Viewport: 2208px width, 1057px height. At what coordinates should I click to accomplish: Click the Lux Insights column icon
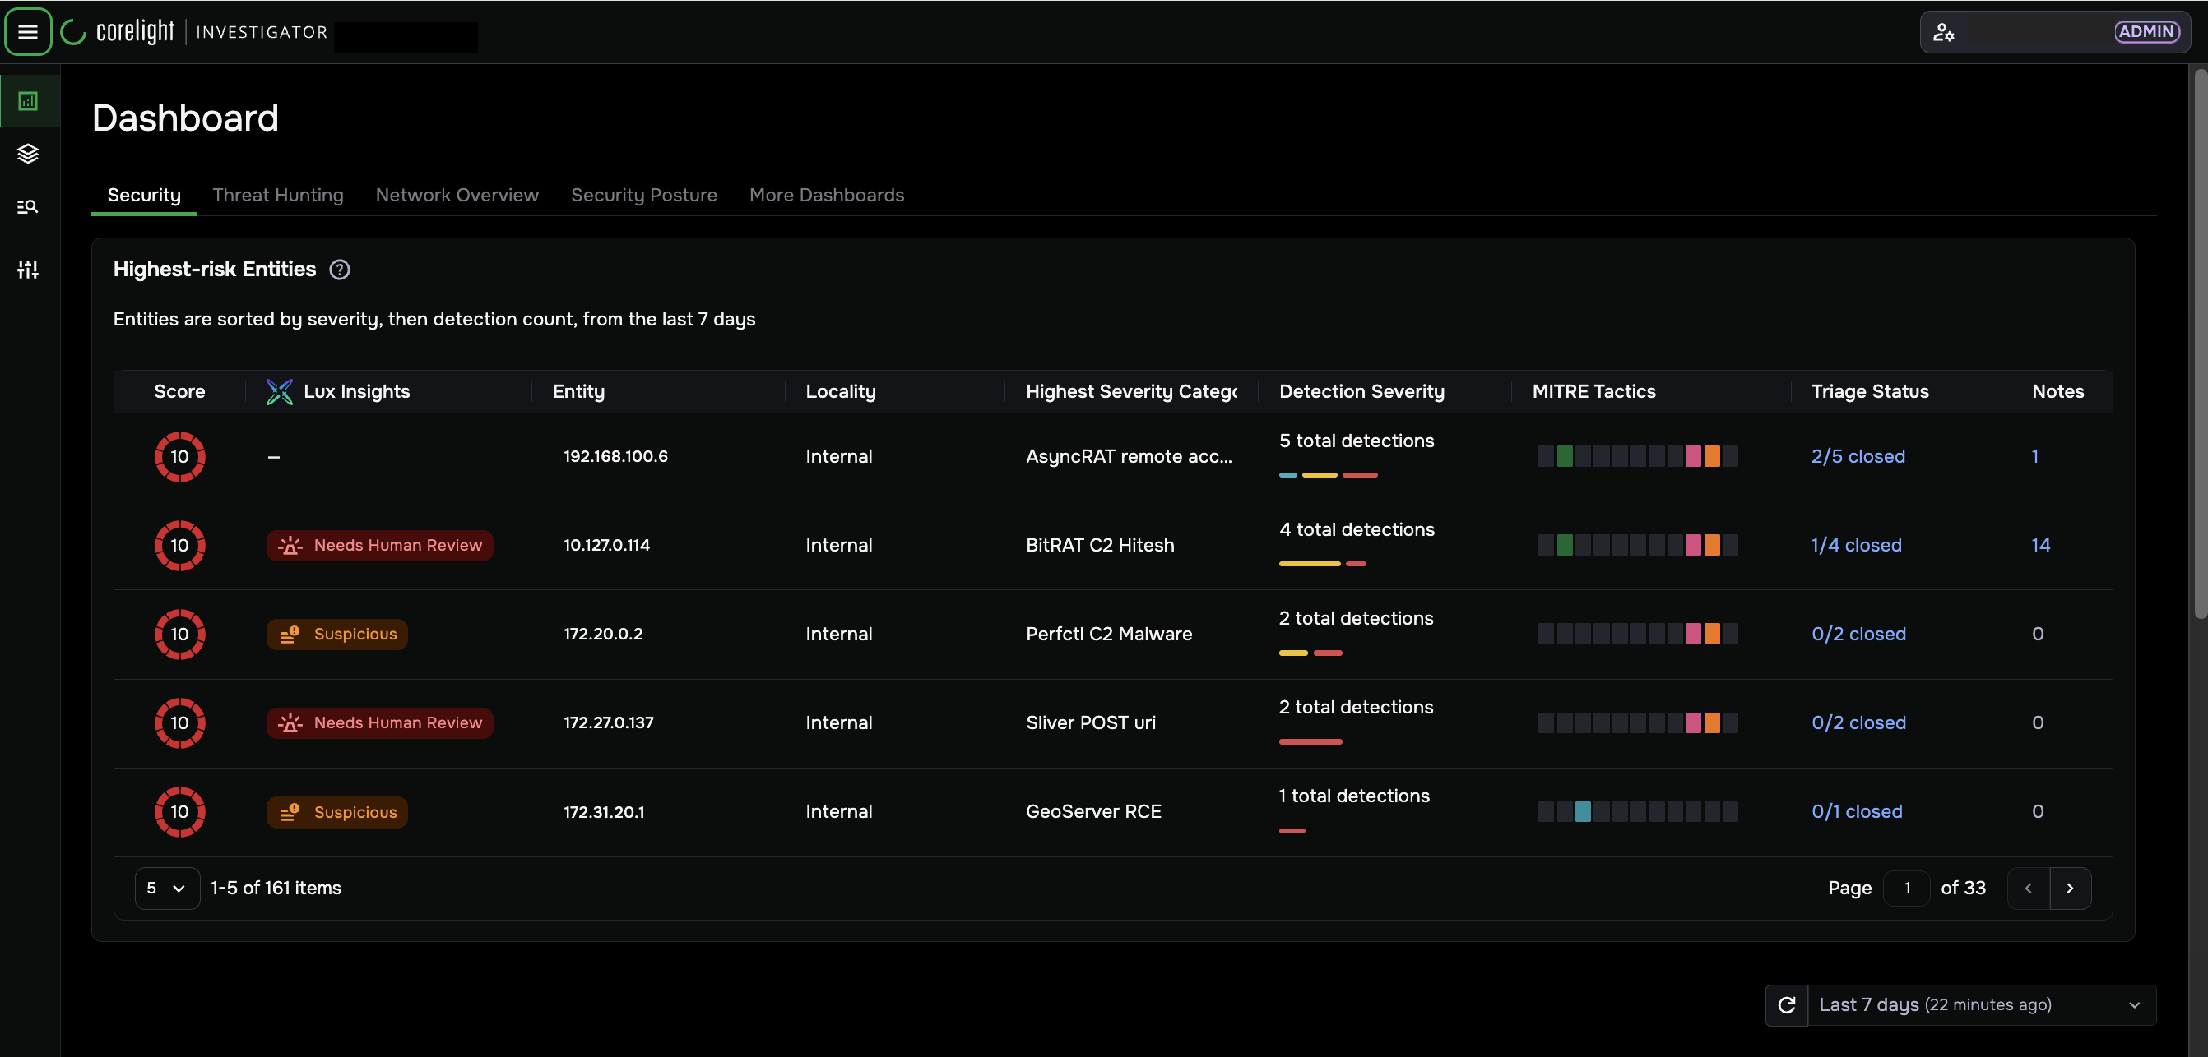pyautogui.click(x=280, y=391)
